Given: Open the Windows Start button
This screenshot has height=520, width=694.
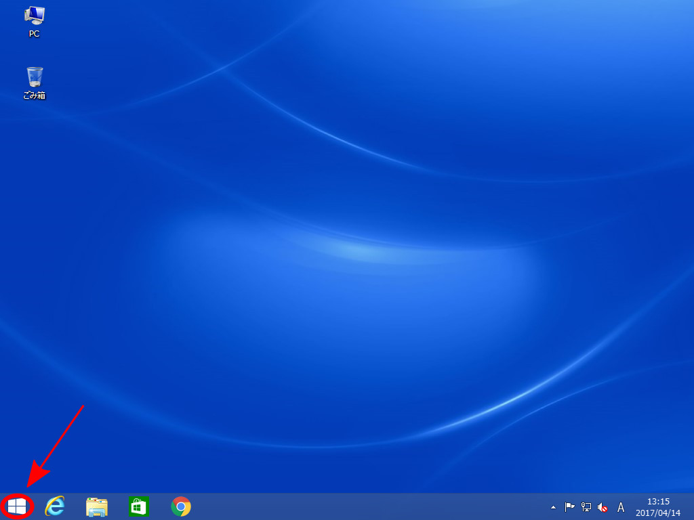Looking at the screenshot, I should pos(17,506).
